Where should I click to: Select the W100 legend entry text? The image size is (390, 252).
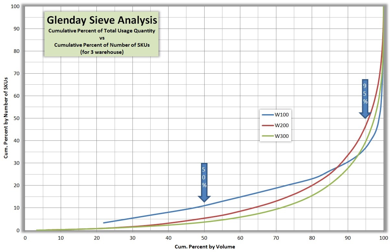pyautogui.click(x=282, y=114)
